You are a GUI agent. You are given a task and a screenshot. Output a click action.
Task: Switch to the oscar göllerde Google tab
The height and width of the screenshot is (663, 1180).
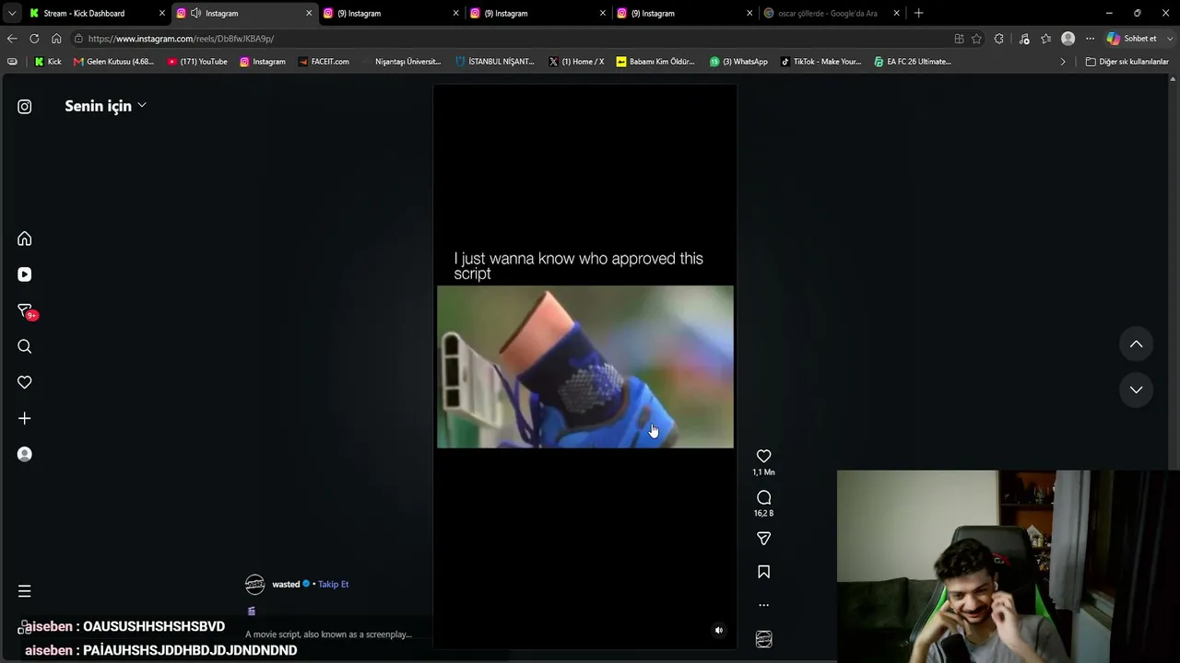click(832, 13)
